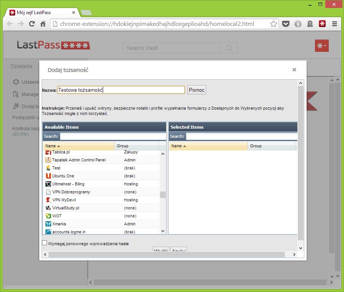Click the grey round extension icon
This screenshot has height=292, width=344.
click(x=298, y=24)
